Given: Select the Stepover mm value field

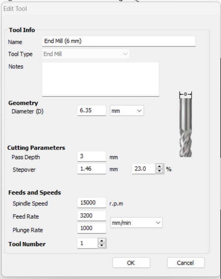Looking at the screenshot, I should [x=92, y=169].
